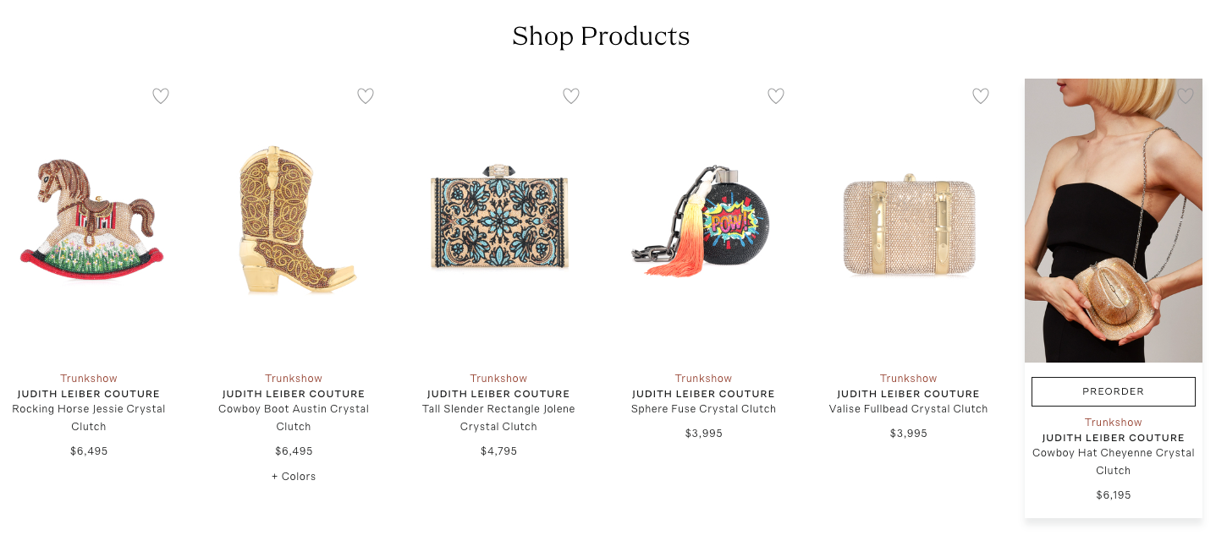Click the $3,995 price of Valise clutch
Viewport: 1227px width, 535px height.
tap(909, 434)
